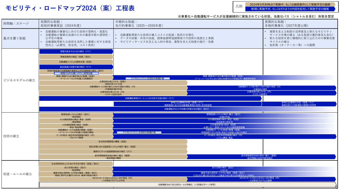The width and height of the screenshot is (340, 191).
Task: Click the bar "資金調達の支援方策の検討（デジ）"
Action: coord(76,67)
